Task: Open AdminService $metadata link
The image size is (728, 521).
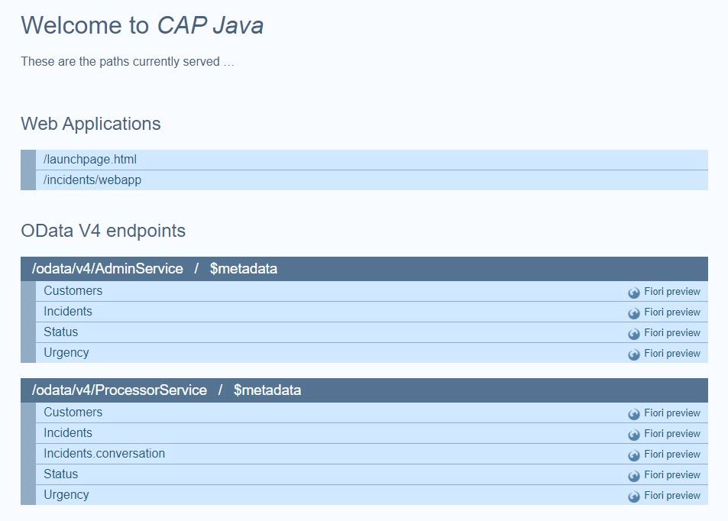Action: pyautogui.click(x=243, y=268)
